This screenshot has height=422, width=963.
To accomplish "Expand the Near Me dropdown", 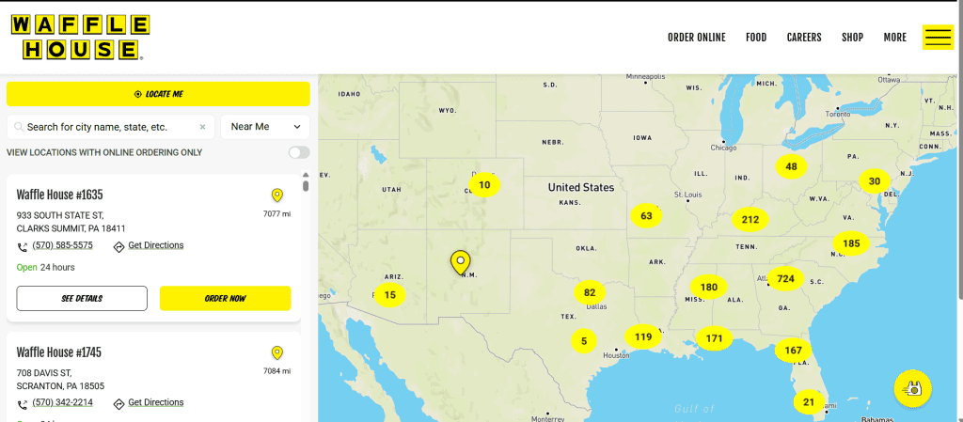I will pyautogui.click(x=264, y=127).
